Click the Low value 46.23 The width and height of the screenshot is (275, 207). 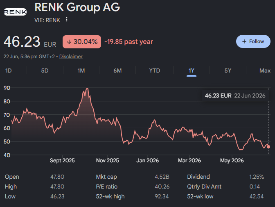57,196
